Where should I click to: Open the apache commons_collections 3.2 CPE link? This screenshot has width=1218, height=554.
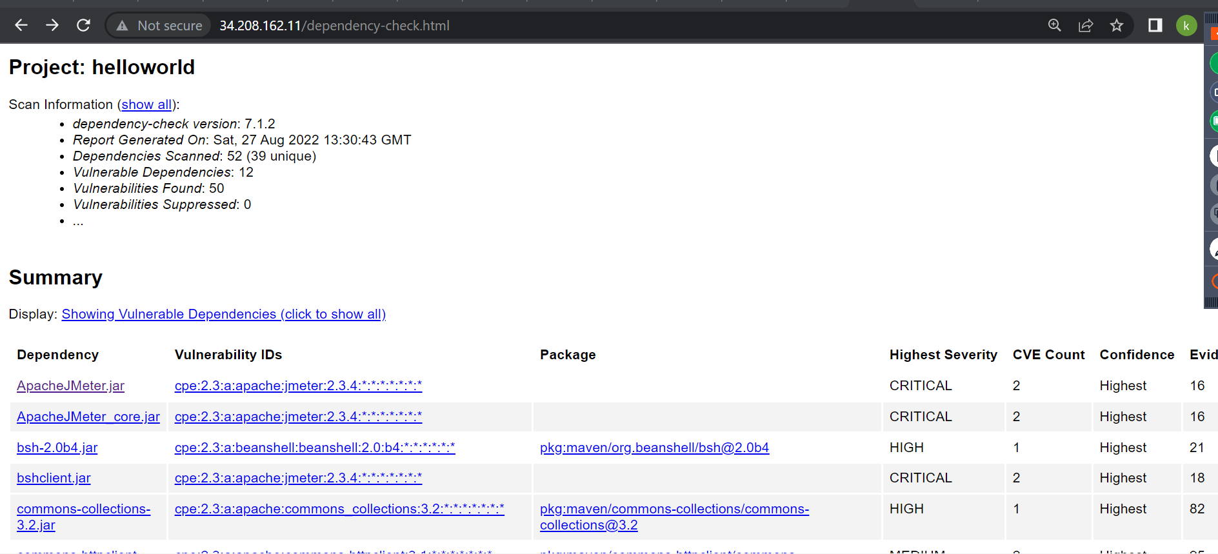[339, 509]
